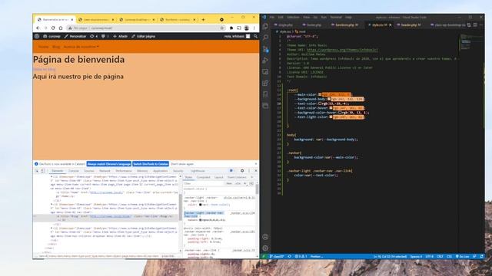This screenshot has width=492, height=276.
Task: Toggle the .hov element state panel in Styles
Action: tap(229, 184)
